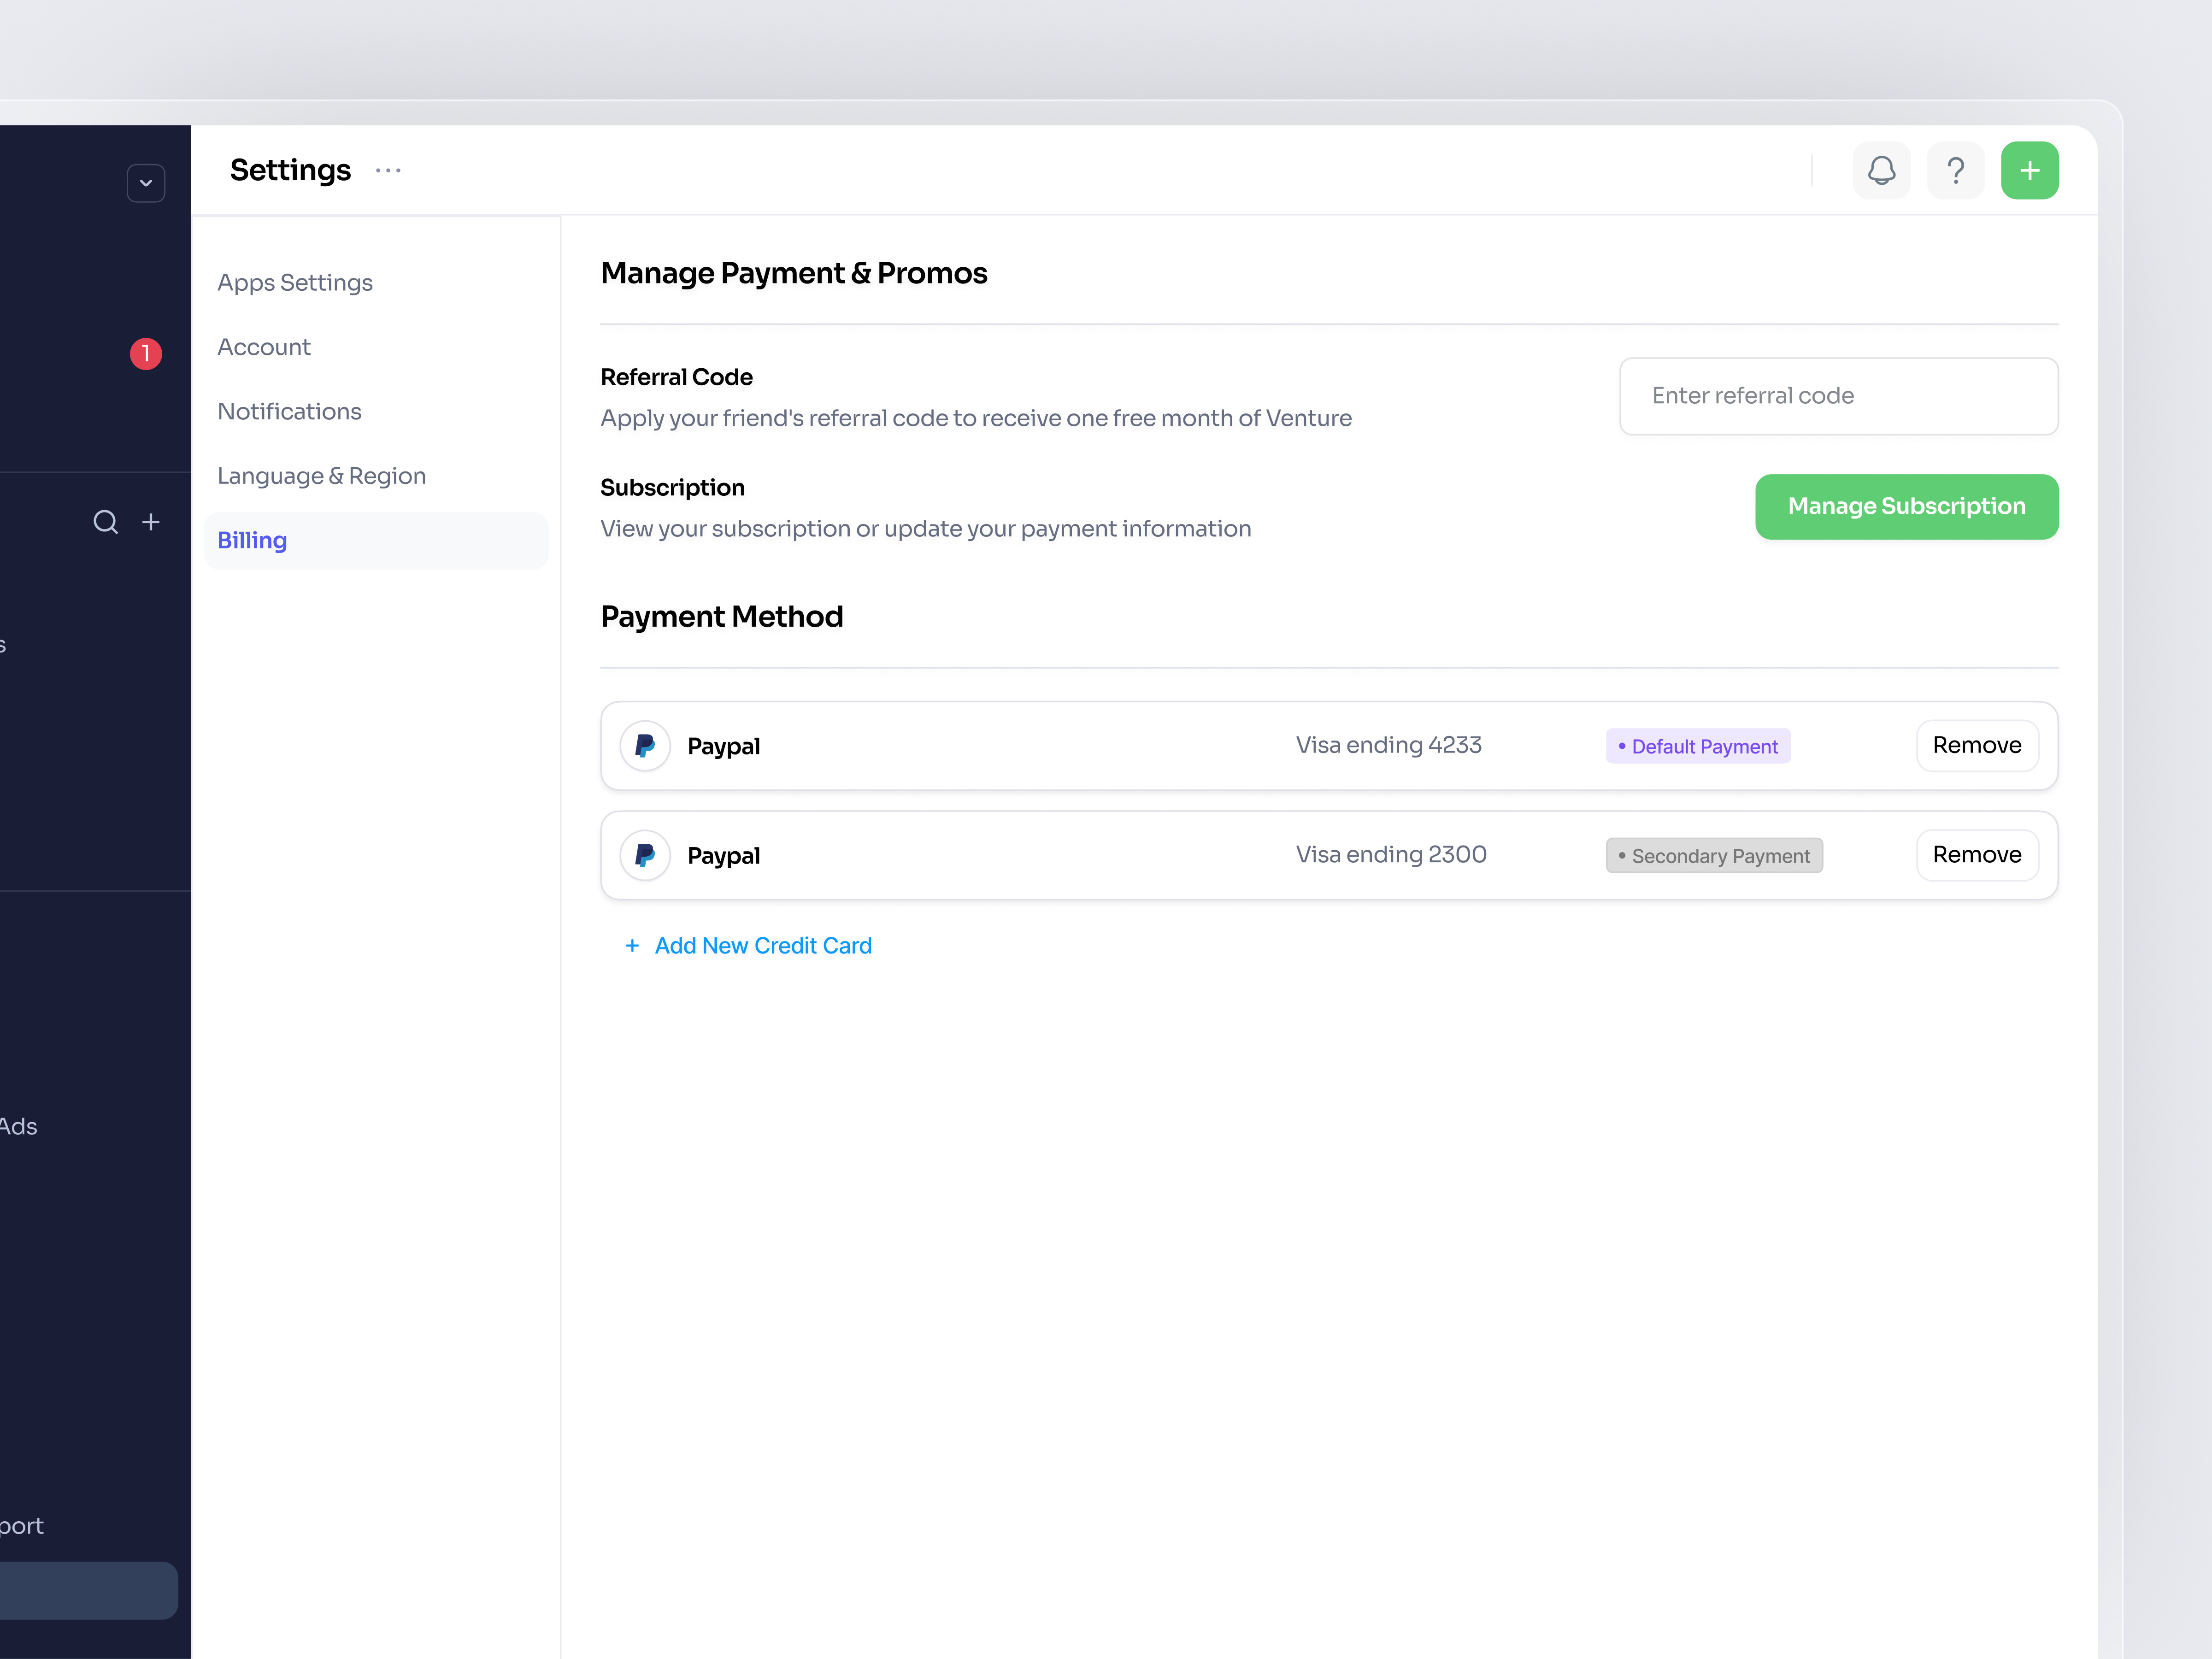The width and height of the screenshot is (2212, 1659).
Task: Switch to the Billing tab
Action: point(252,540)
